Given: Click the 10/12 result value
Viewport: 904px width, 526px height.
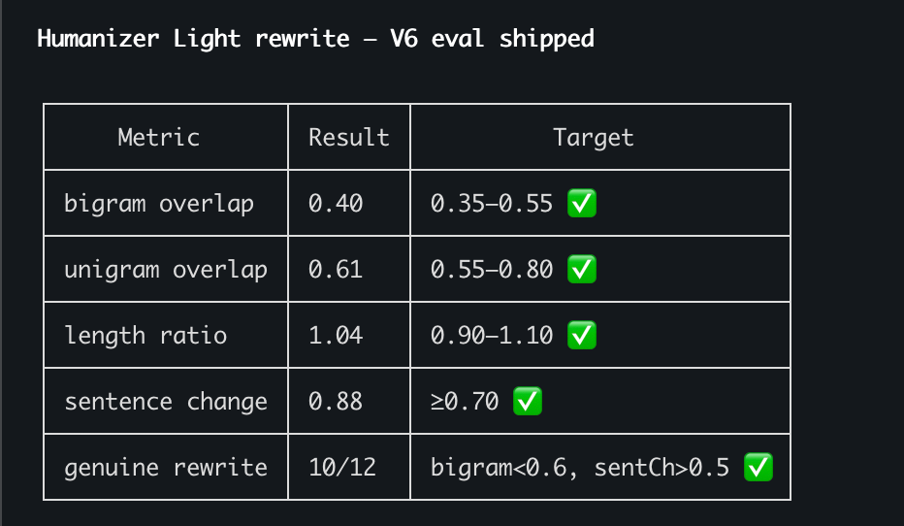Looking at the screenshot, I should click(342, 467).
